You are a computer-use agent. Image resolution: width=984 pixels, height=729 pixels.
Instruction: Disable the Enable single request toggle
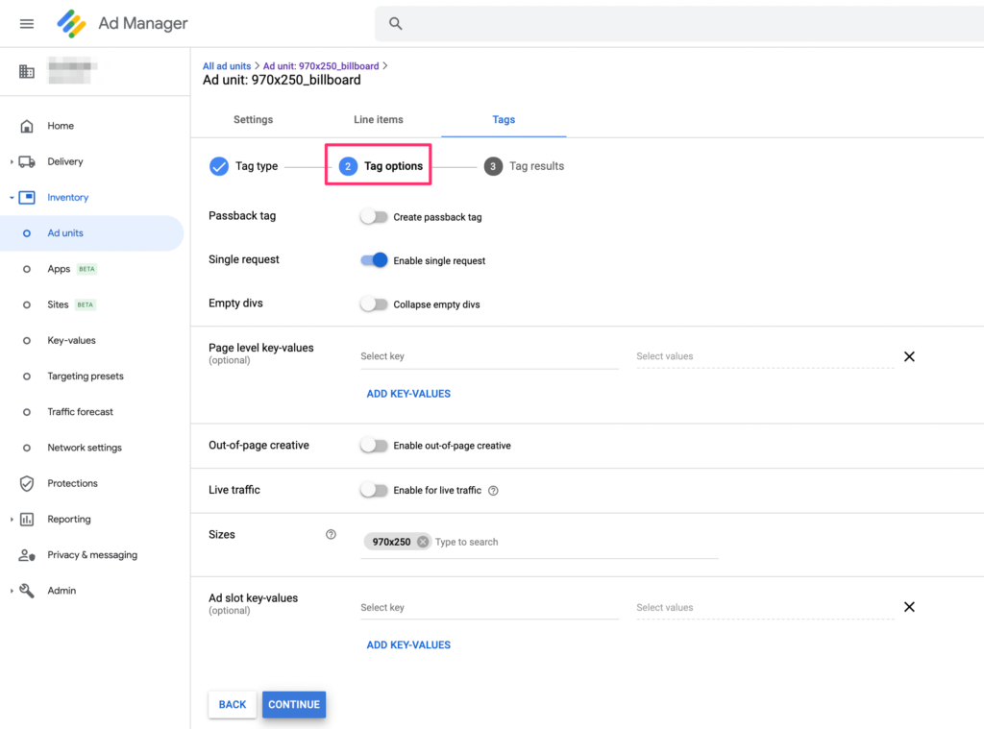374,260
